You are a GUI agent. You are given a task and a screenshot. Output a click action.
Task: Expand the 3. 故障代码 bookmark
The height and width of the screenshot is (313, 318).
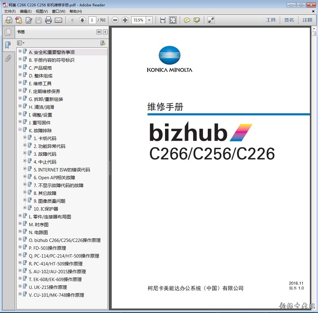coord(25,153)
